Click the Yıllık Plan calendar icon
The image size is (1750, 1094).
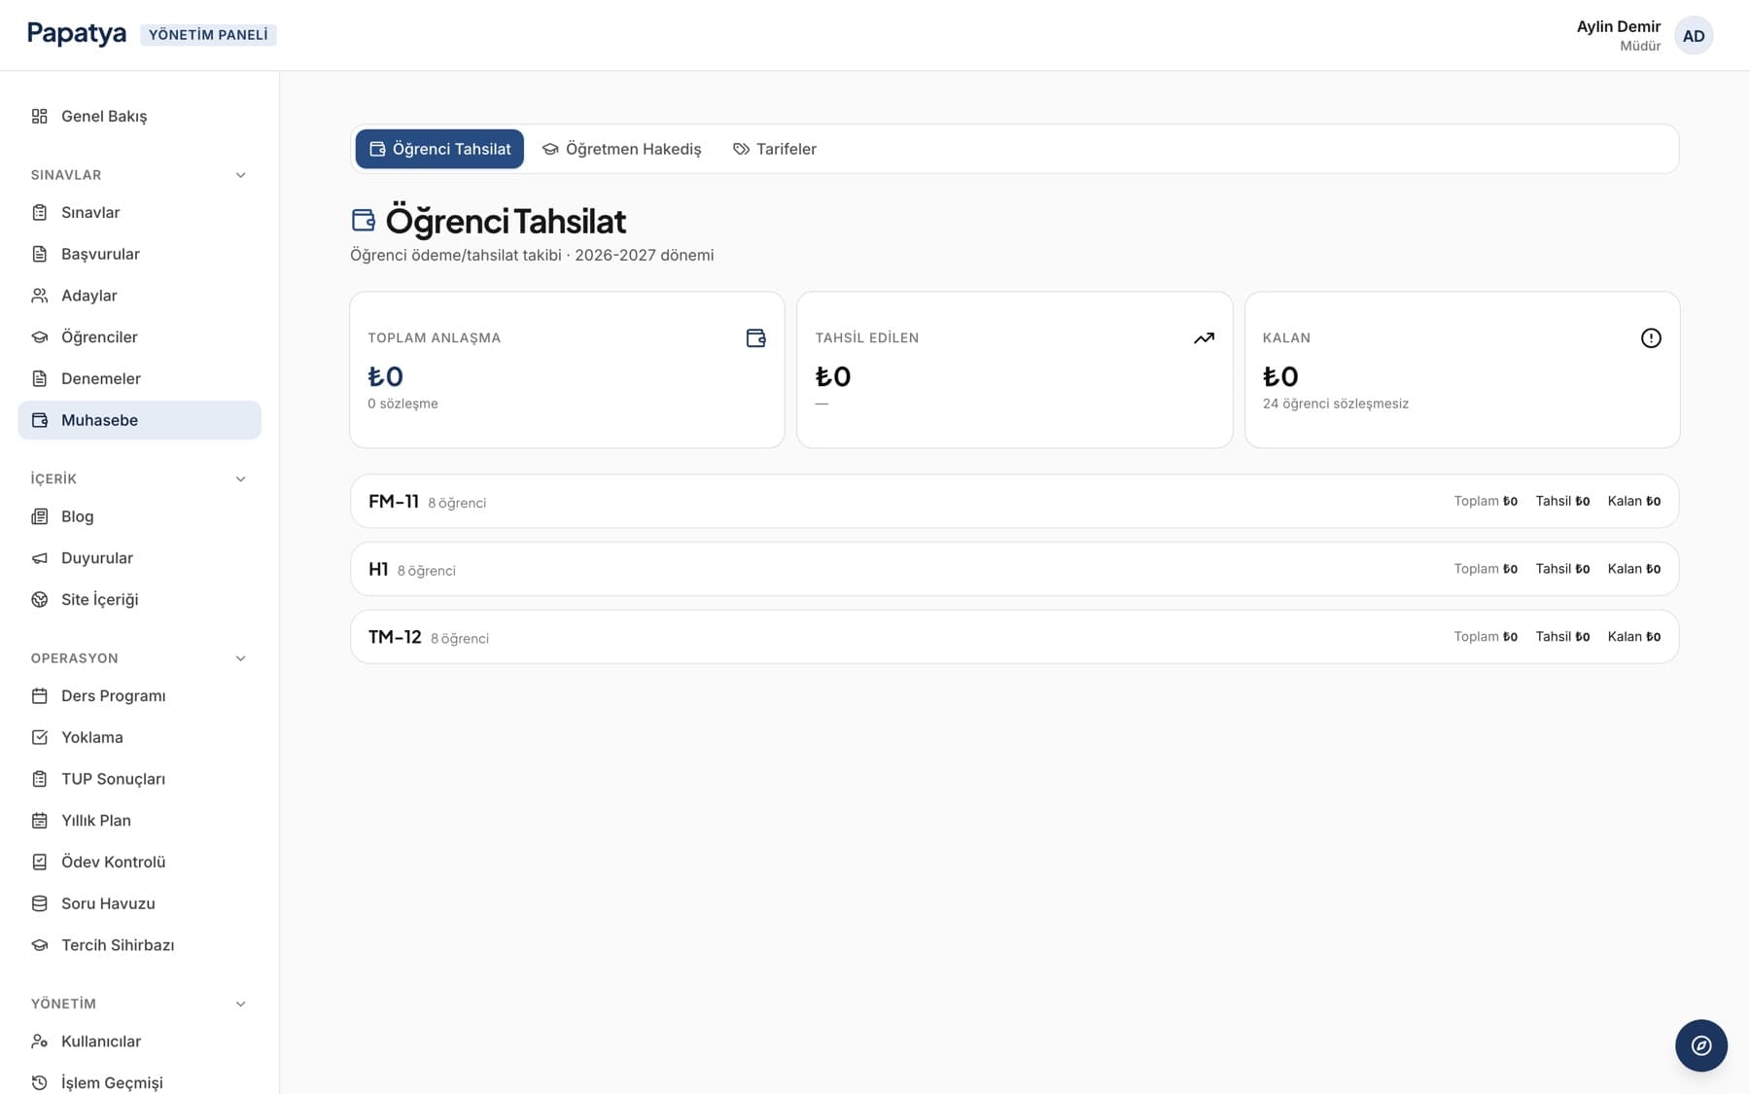pyautogui.click(x=40, y=820)
